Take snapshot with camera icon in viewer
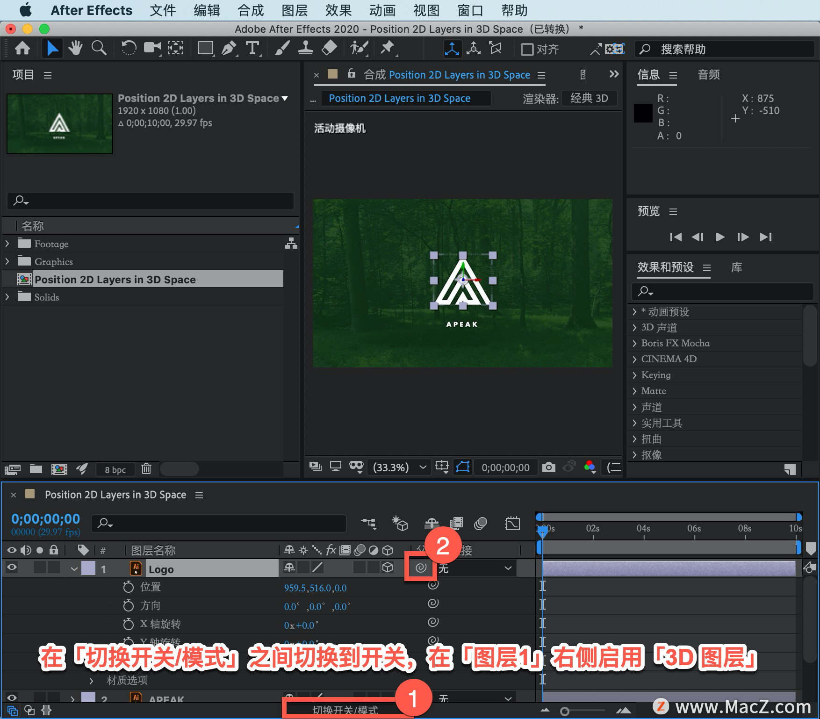This screenshot has width=820, height=719. 549,467
